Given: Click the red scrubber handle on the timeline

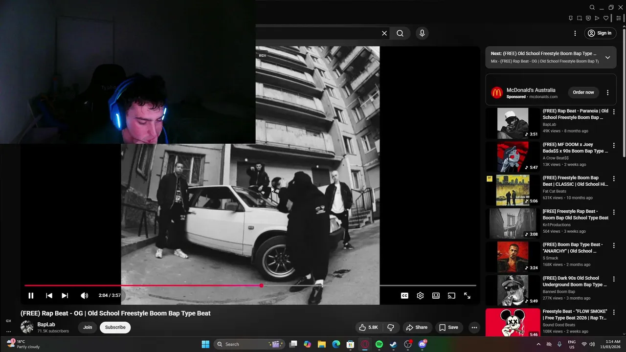Looking at the screenshot, I should click(x=261, y=286).
